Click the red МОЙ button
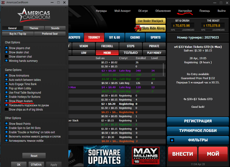The image size is (230, 167). 213,154
